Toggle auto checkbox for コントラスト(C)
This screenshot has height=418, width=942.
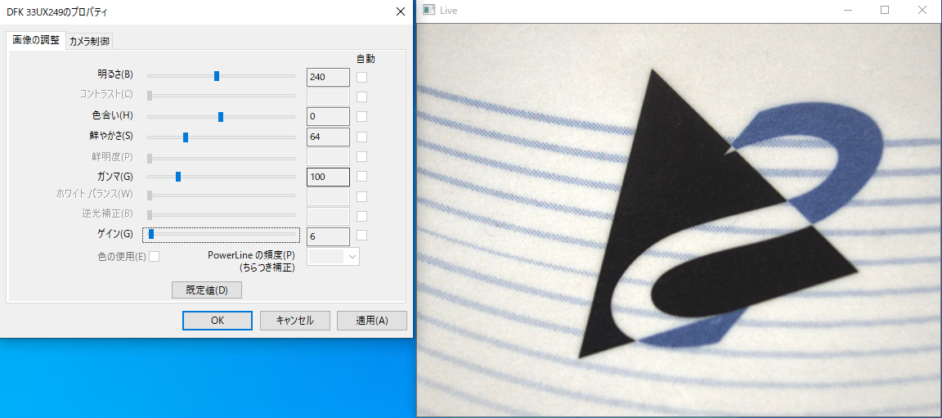(x=361, y=97)
